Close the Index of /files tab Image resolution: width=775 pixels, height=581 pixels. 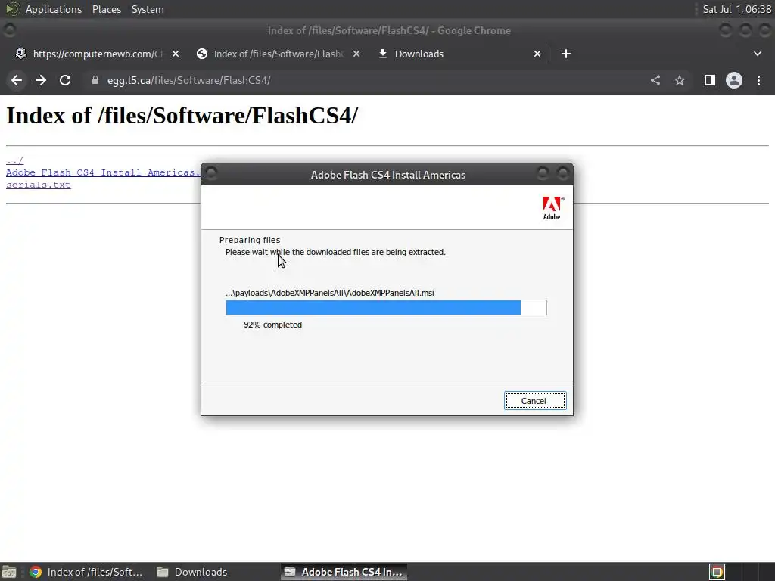pos(356,54)
